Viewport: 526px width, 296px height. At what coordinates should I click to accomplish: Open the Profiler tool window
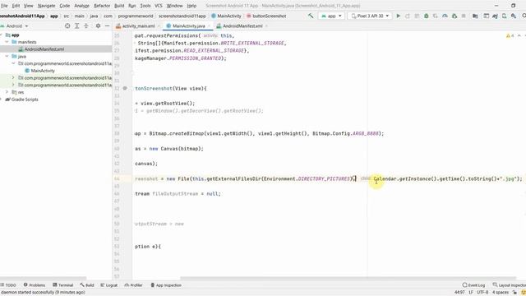[x=133, y=285]
